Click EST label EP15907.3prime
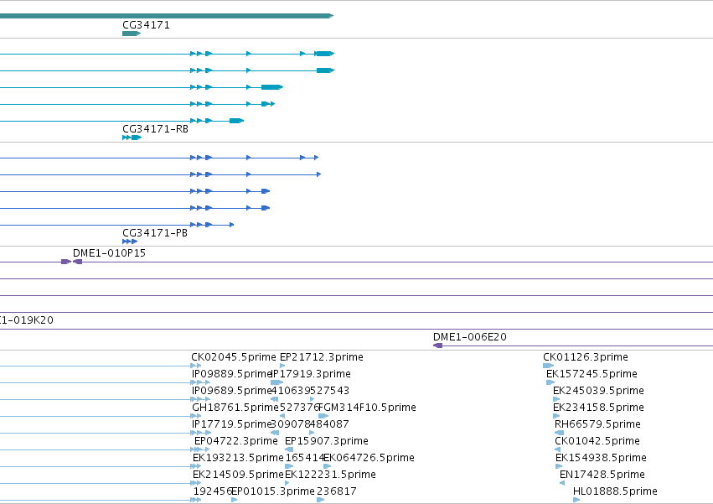 pyautogui.click(x=327, y=441)
